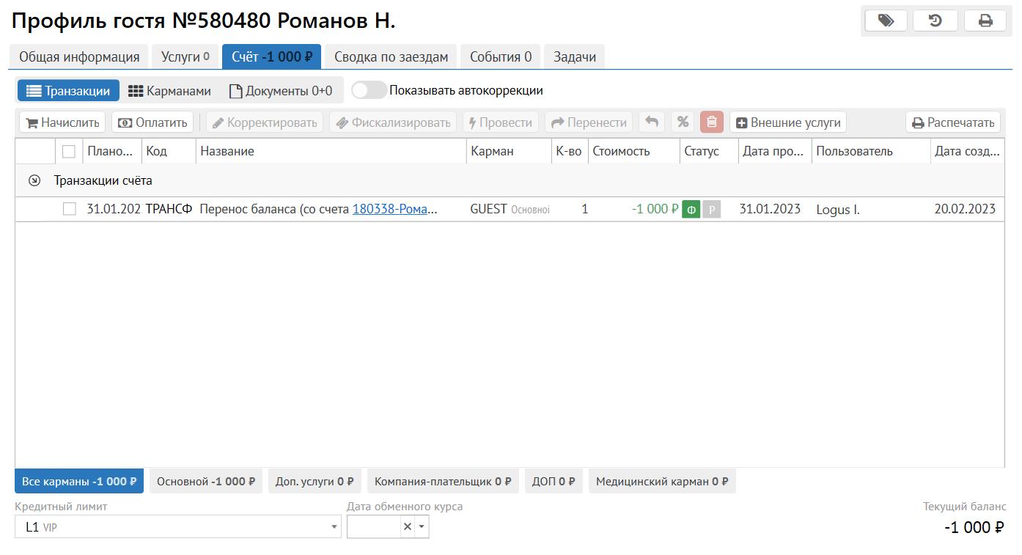Sort by the Статус column header

tap(709, 152)
